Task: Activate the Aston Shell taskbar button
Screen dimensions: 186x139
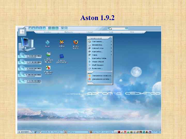Action: (102, 132)
